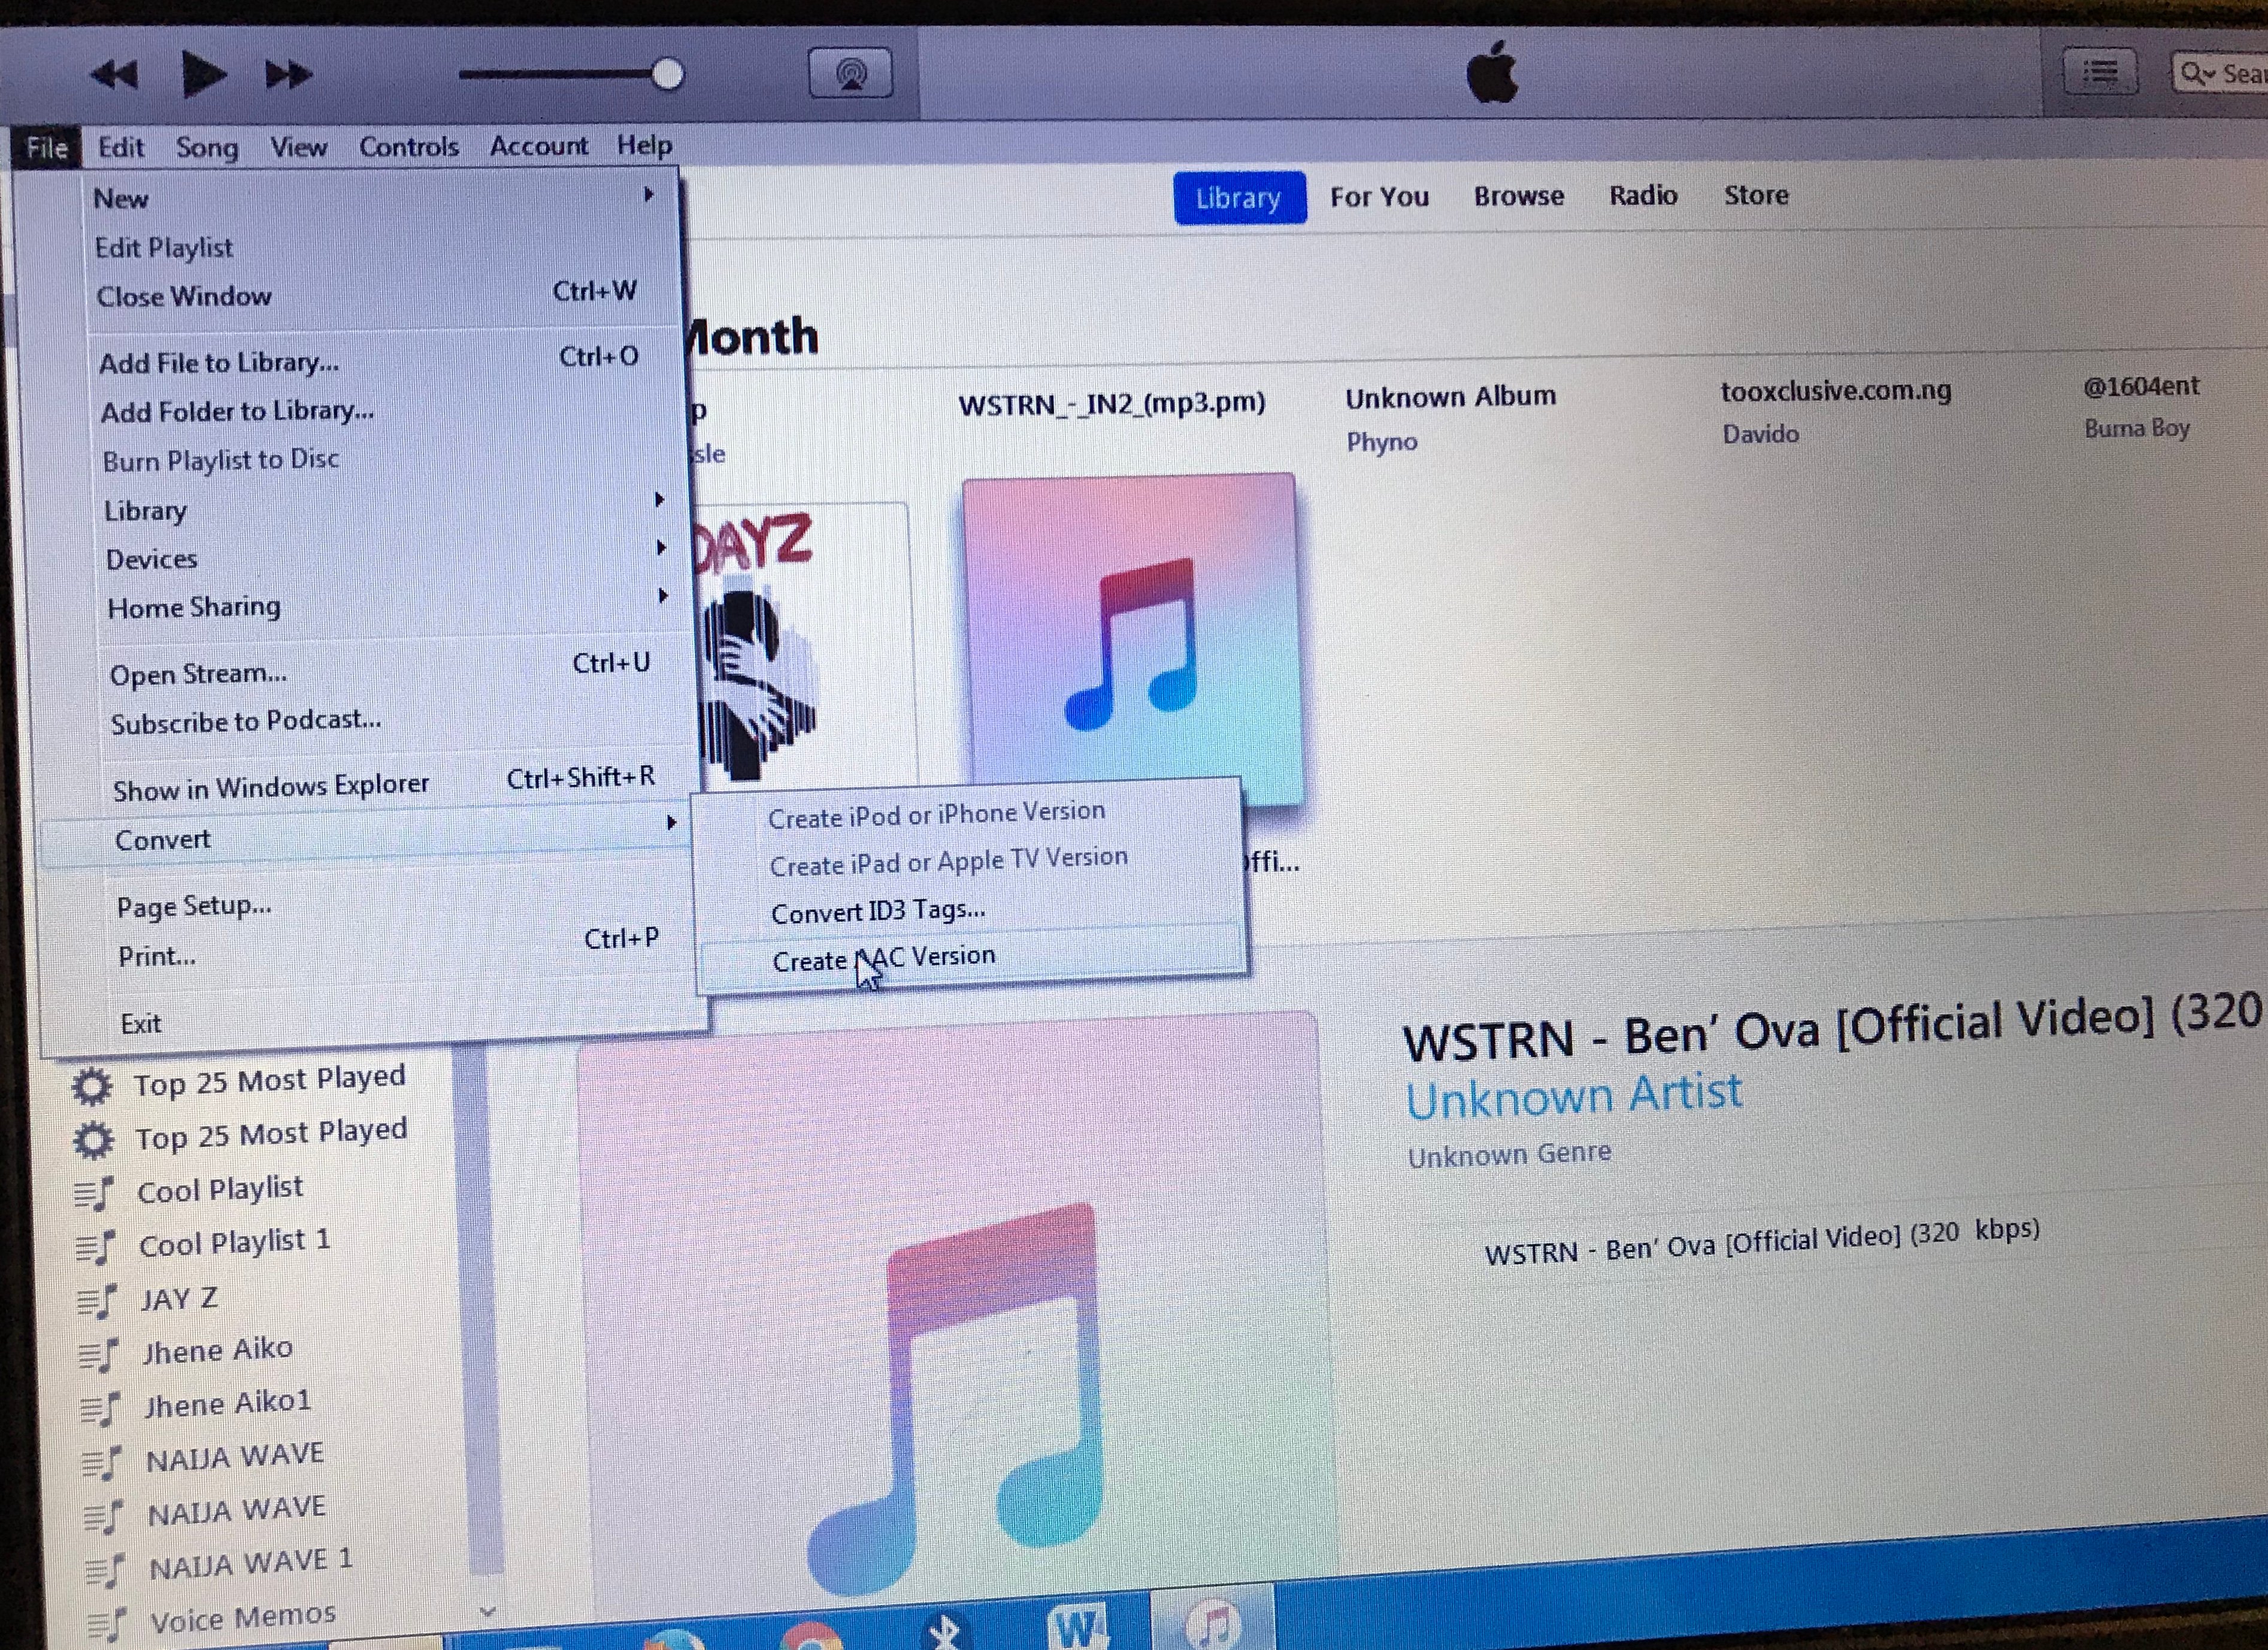
Task: Click the Search field
Action: click(x=2220, y=74)
